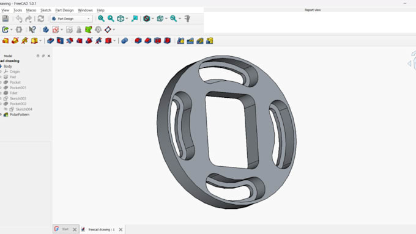This screenshot has height=234, width=416.
Task: Click the Create body icon
Action: click(x=46, y=30)
